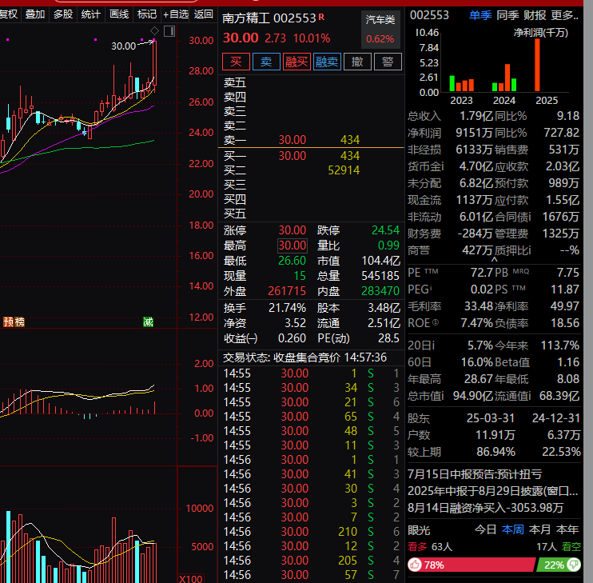This screenshot has width=593, height=583.
Task: Click the tall 2025 net profit bar
Action: [x=537, y=65]
